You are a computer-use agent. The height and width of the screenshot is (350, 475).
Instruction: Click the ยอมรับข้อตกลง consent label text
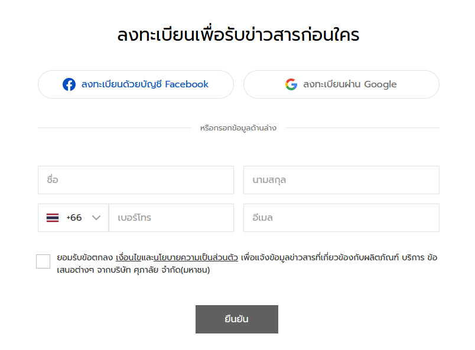[85, 258]
